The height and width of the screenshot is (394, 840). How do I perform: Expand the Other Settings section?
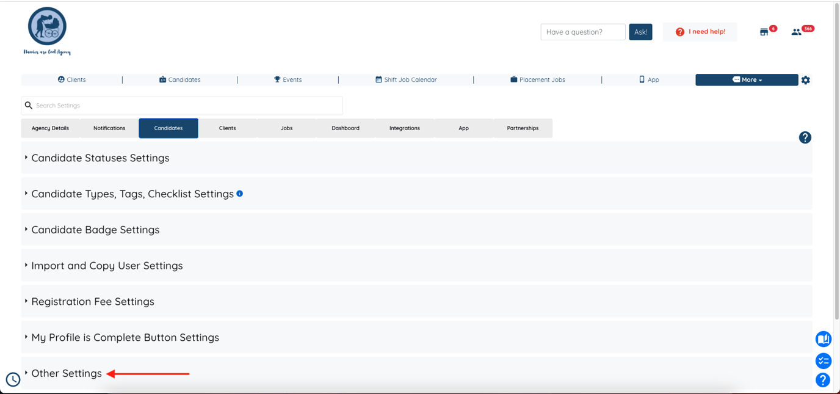click(66, 373)
